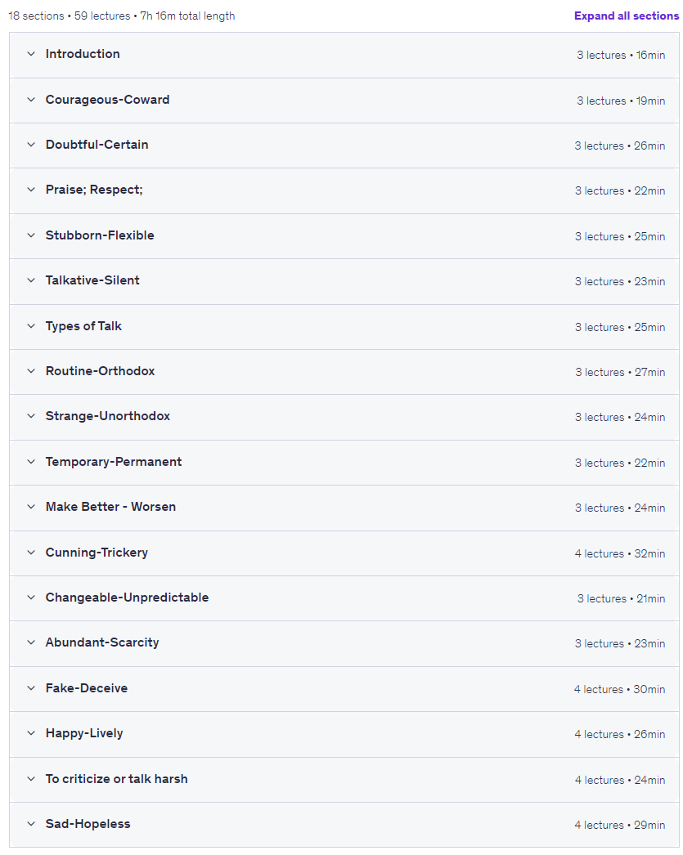The image size is (683, 855).
Task: Expand the Cunning-Trickery chevron icon
Action: click(31, 553)
